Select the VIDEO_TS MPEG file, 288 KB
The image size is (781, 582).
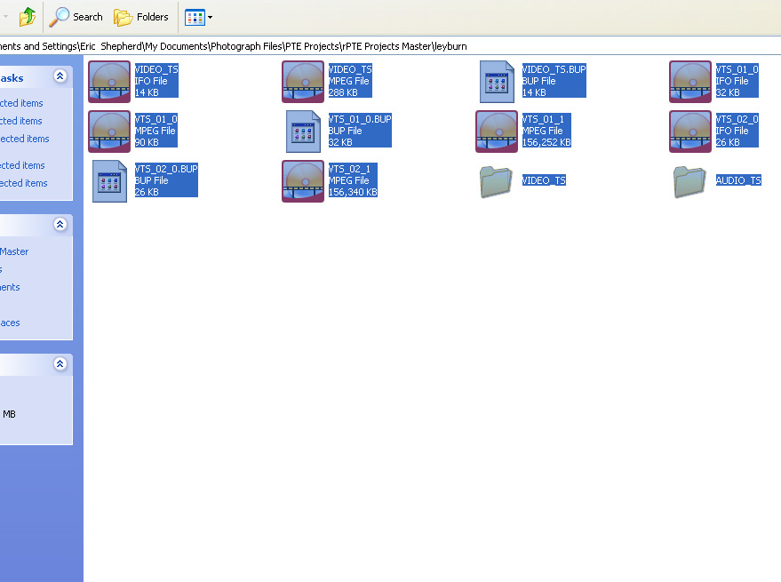point(303,82)
